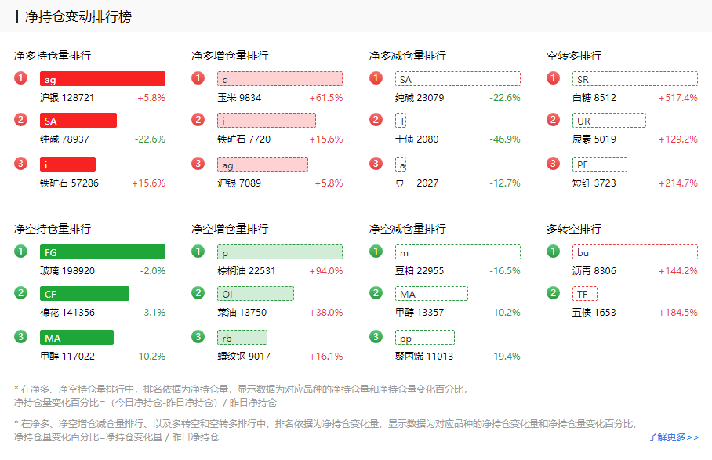The width and height of the screenshot is (712, 460).
Task: Click green rank 1 badge beside 沥青 8306
Action: coord(554,252)
